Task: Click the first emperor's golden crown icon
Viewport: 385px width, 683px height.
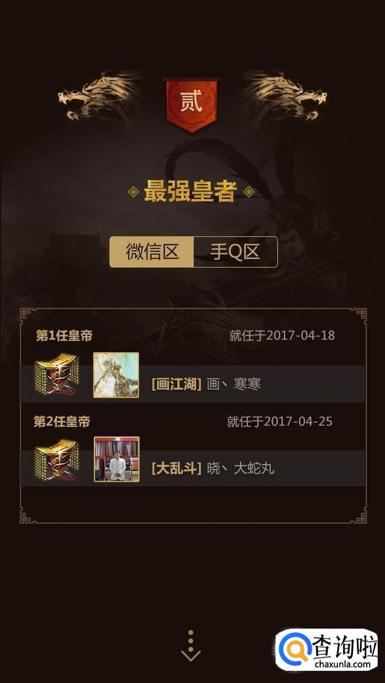Action: pos(57,374)
